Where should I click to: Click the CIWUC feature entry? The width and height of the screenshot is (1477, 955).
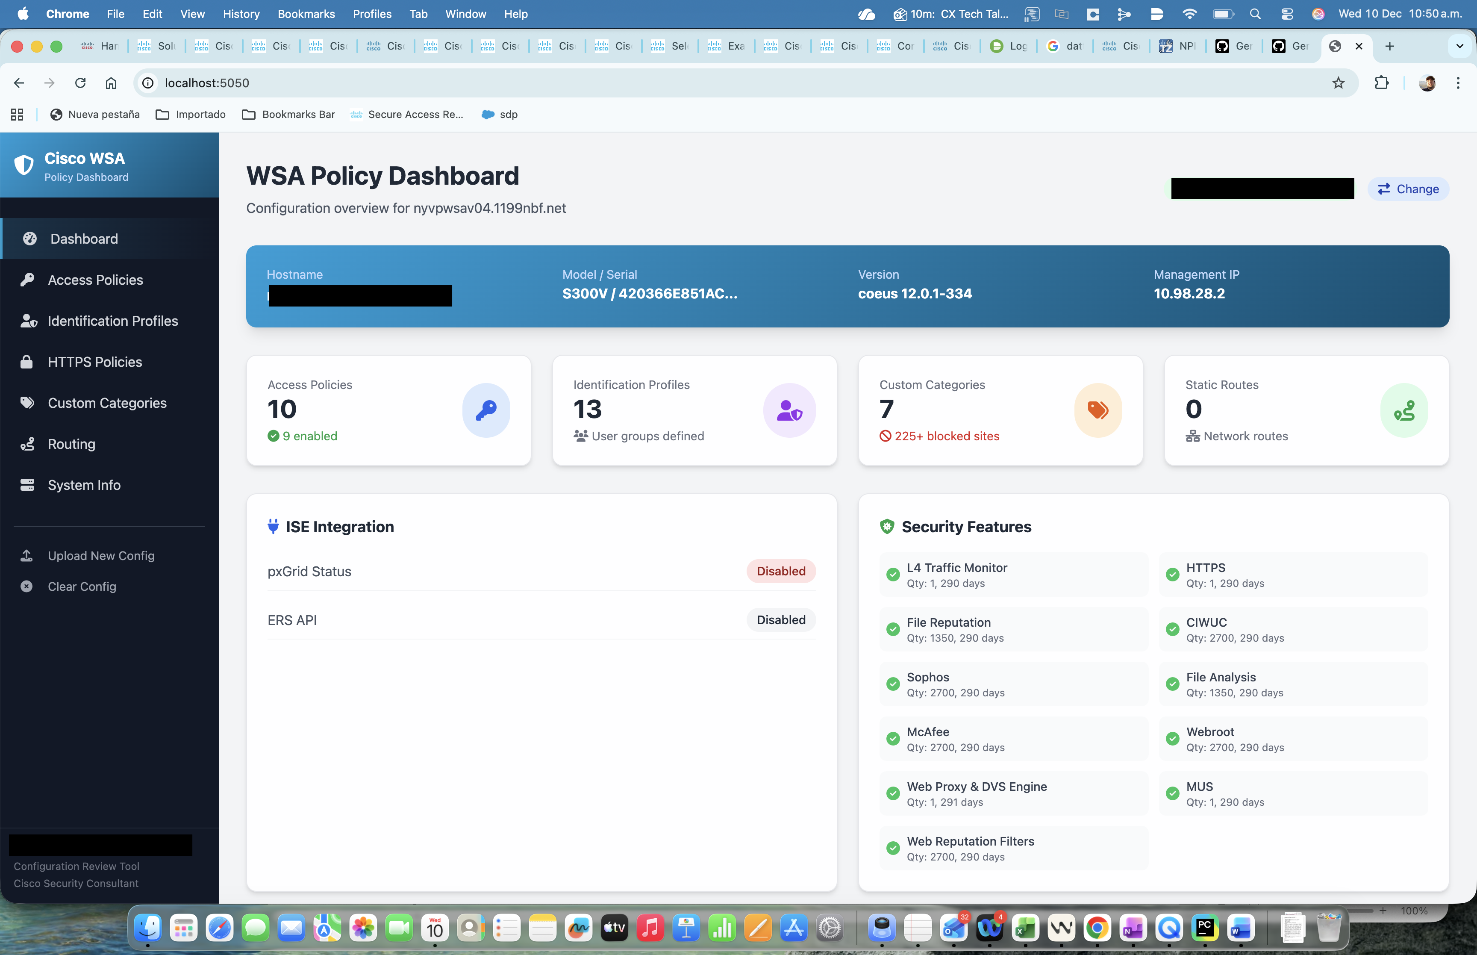point(1293,629)
